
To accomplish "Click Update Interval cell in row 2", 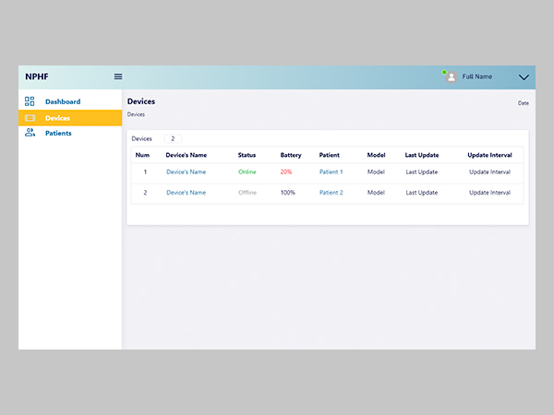I will pos(489,193).
